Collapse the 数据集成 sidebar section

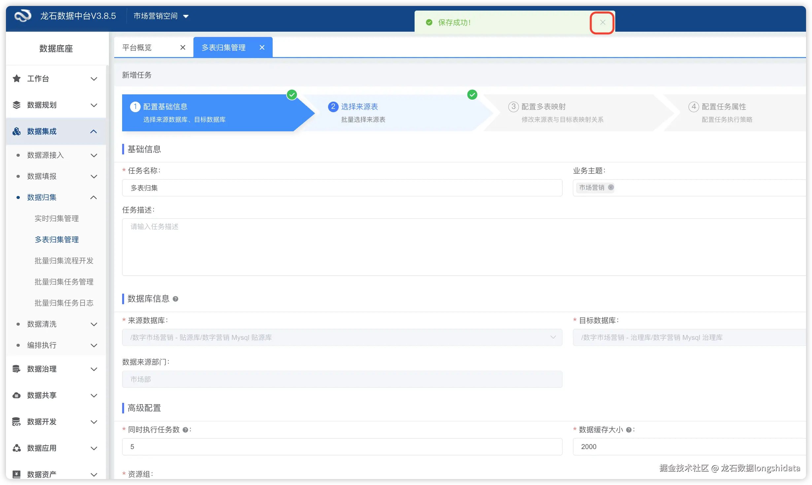pos(94,131)
